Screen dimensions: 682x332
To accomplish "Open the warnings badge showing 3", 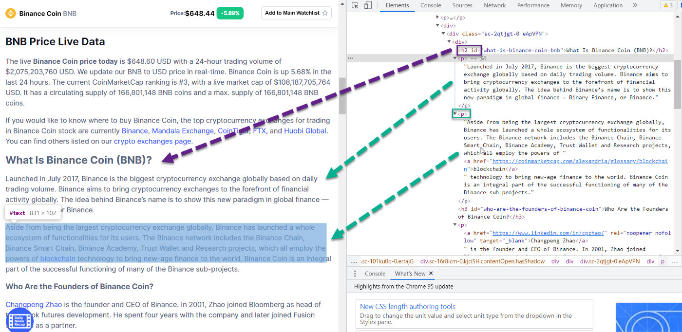I will (x=667, y=5).
